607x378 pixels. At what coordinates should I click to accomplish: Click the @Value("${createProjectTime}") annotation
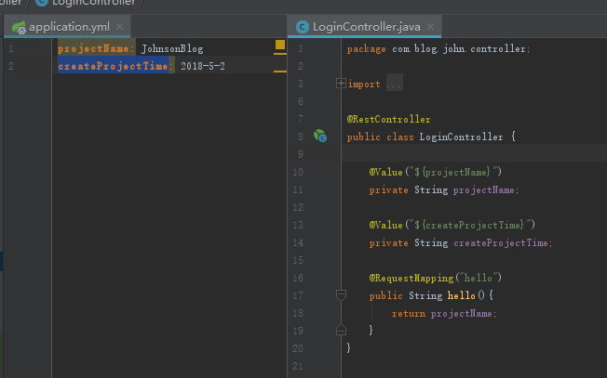[x=452, y=225]
